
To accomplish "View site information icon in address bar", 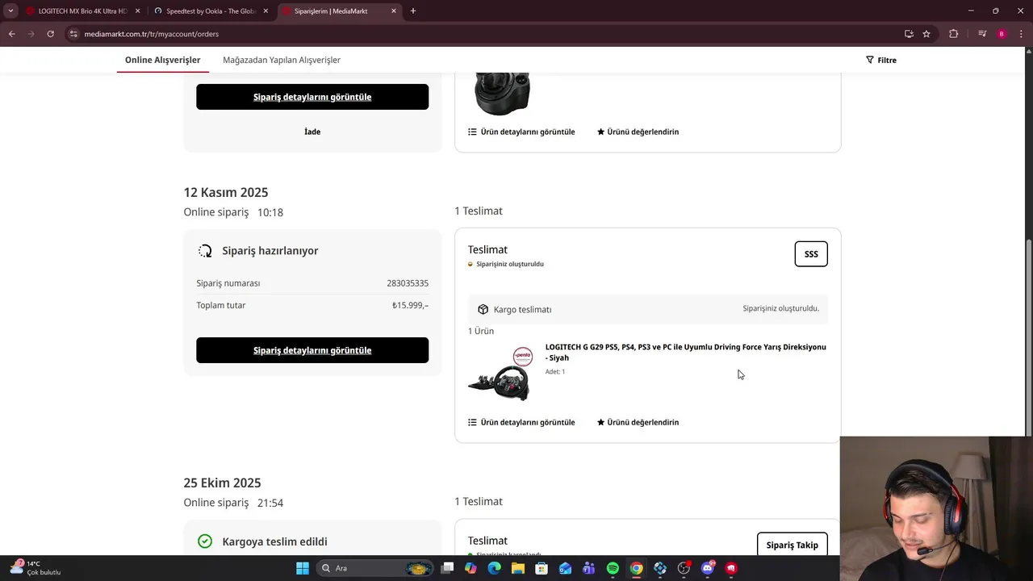I will point(73,34).
